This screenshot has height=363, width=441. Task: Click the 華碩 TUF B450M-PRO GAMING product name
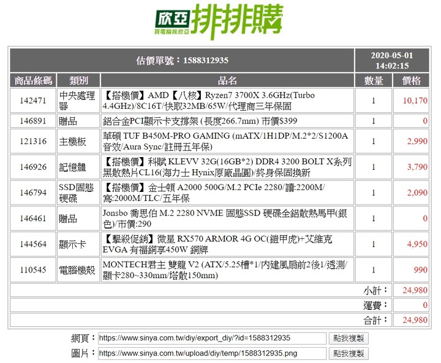[225, 141]
